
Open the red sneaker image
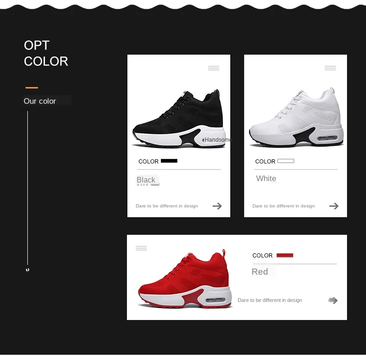pyautogui.click(x=185, y=279)
